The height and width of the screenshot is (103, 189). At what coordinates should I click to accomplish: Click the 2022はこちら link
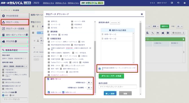49,3
